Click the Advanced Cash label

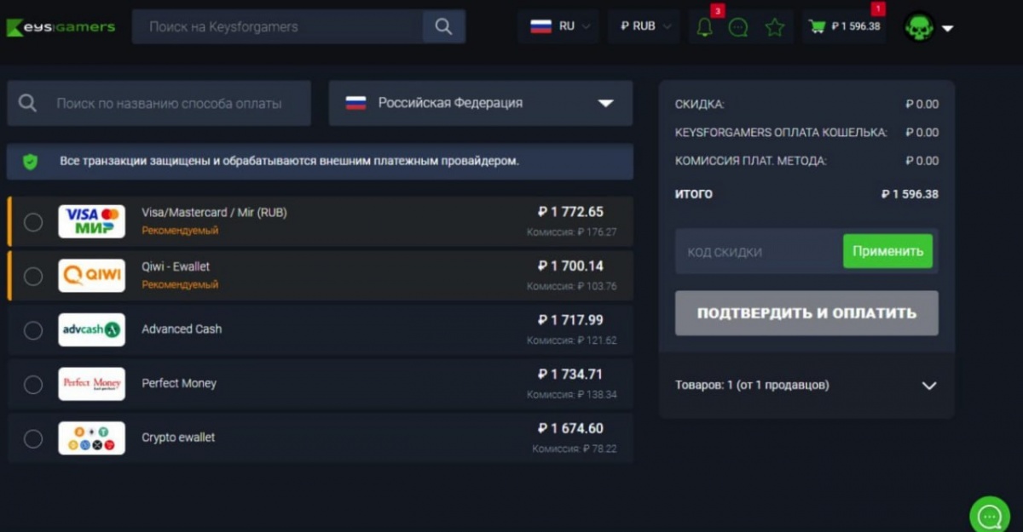(182, 329)
